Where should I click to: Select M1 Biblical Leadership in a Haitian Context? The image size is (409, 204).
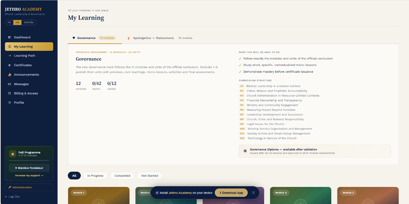point(270,86)
